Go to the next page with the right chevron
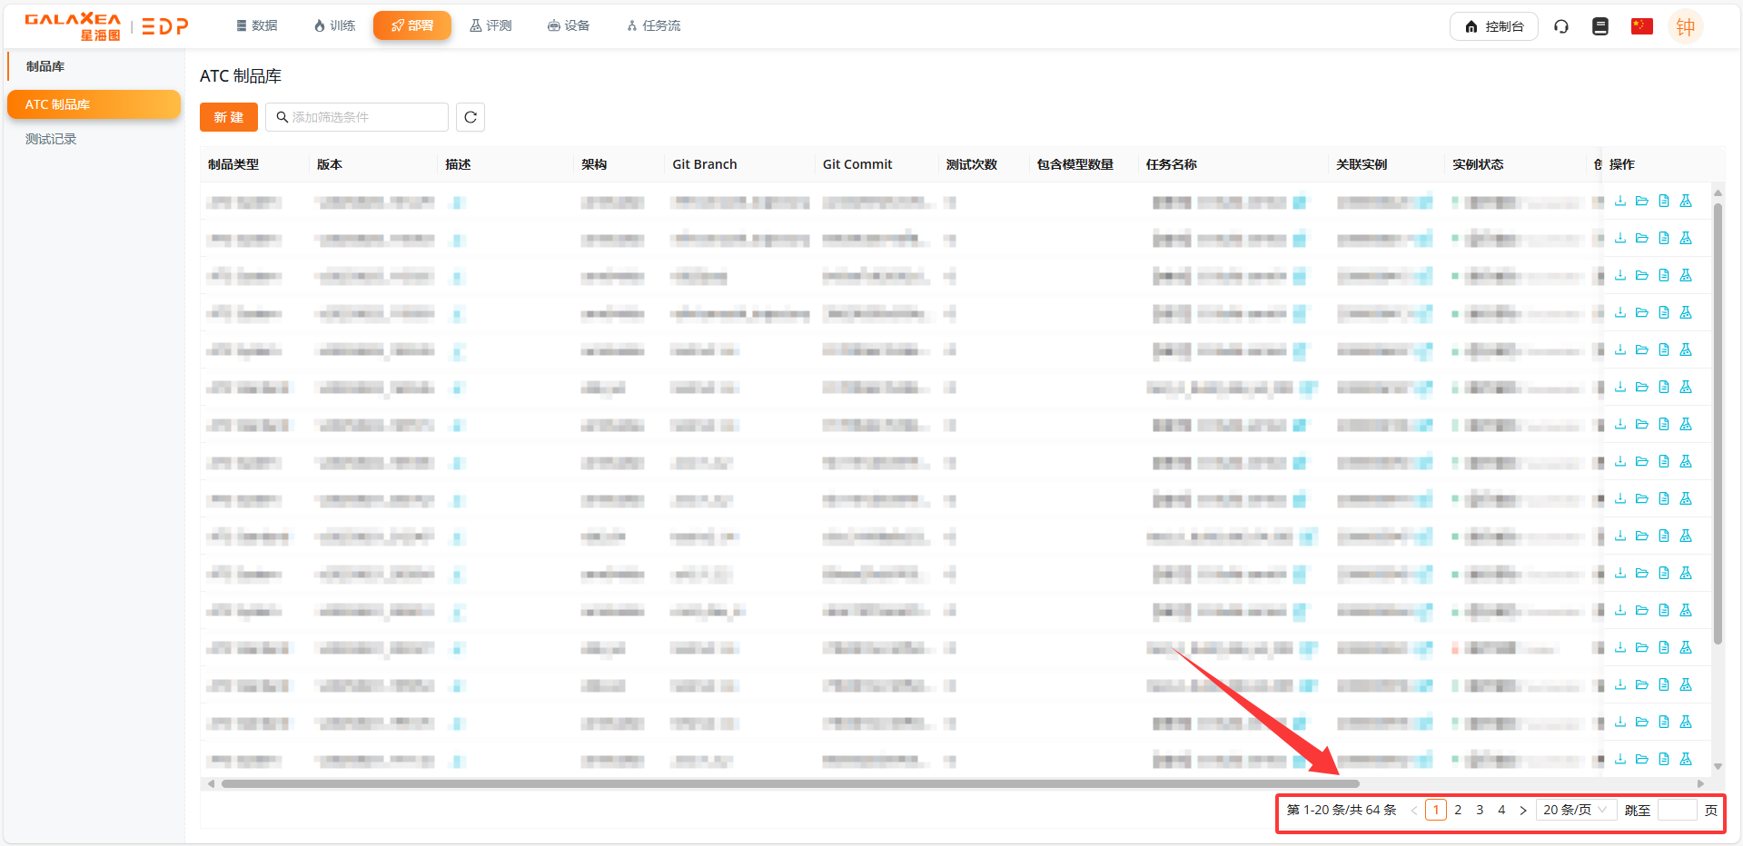 point(1523,810)
